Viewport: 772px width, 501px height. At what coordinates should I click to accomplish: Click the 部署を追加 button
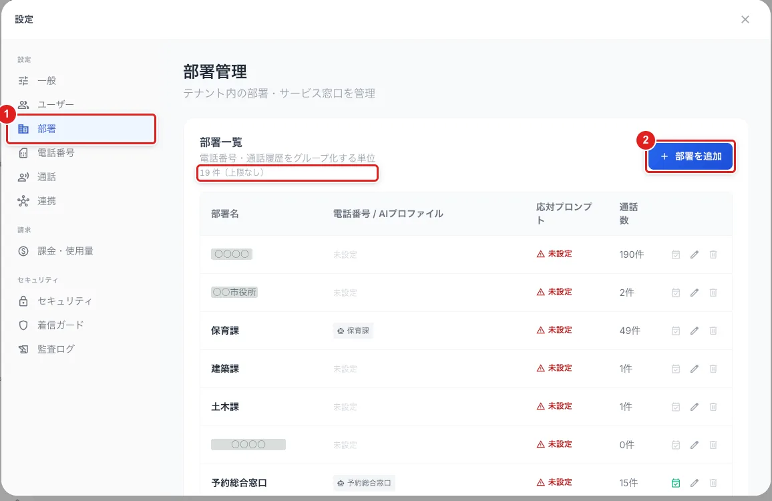point(691,157)
